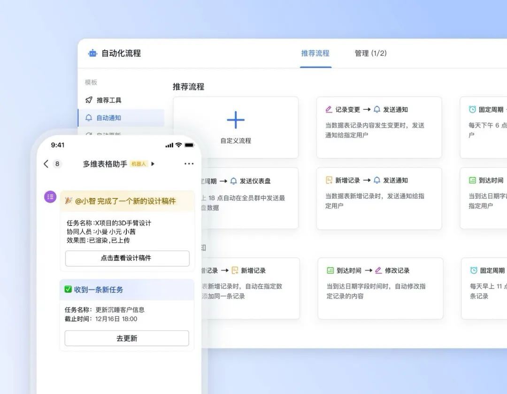The width and height of the screenshot is (507, 394).
Task: Click the calendar icon on 到达时间 修改记录 card
Action: click(330, 270)
